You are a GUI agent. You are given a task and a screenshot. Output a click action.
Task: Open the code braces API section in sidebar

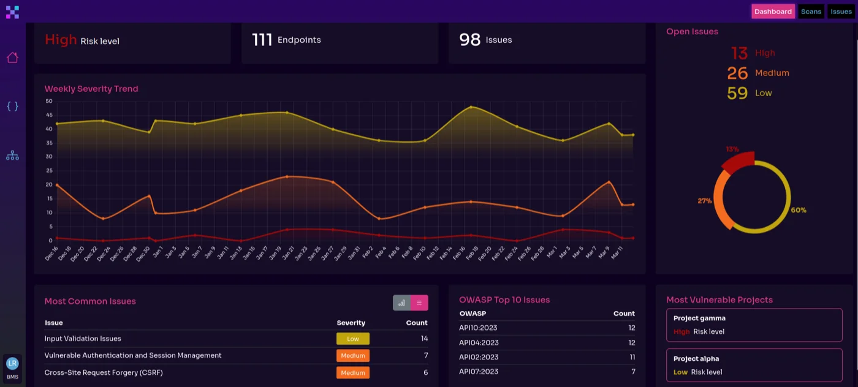pos(12,106)
